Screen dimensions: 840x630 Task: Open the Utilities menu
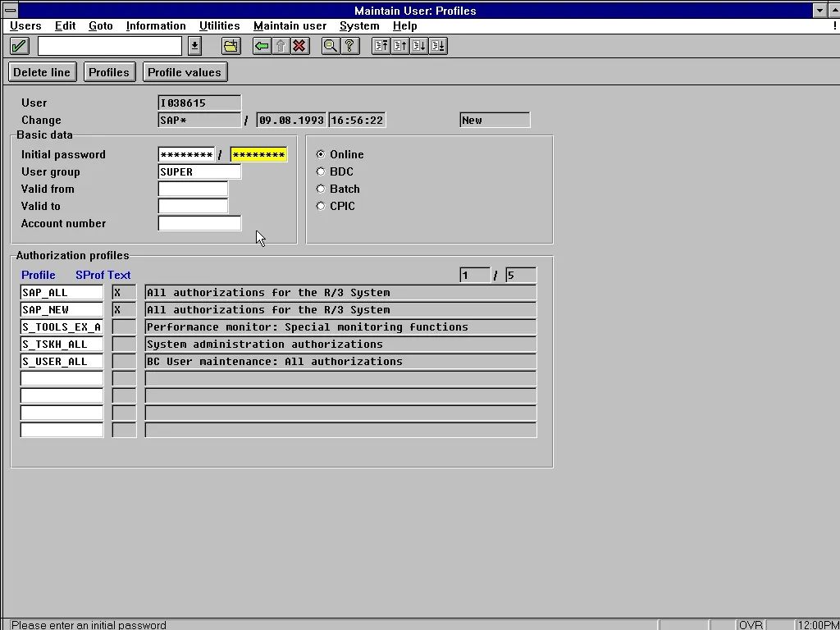click(x=219, y=26)
